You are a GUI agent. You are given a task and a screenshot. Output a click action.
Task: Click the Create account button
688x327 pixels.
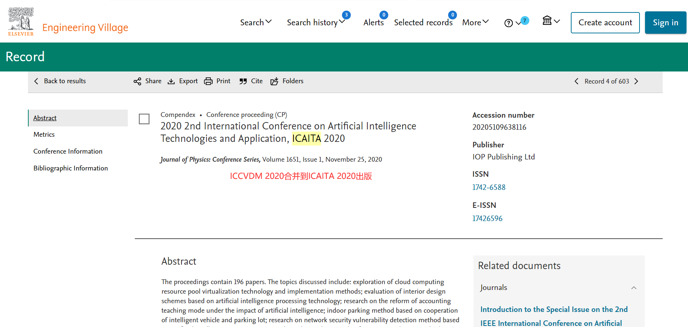coord(605,23)
